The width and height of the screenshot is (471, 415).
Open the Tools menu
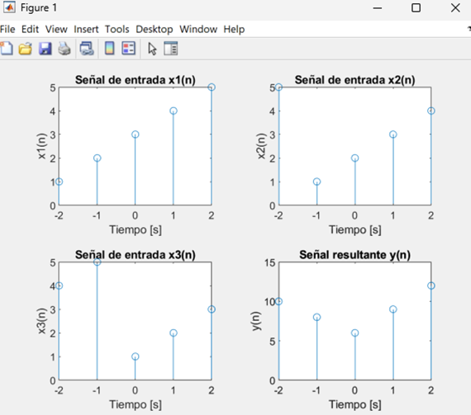click(x=117, y=29)
